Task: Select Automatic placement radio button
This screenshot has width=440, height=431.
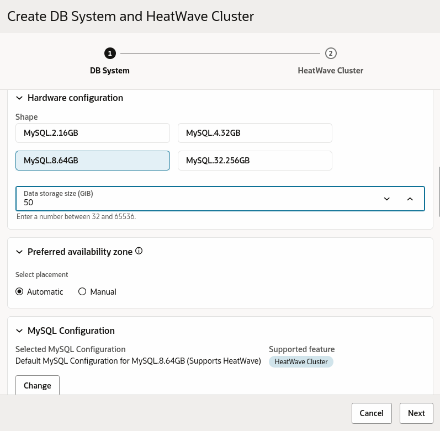Action: click(20, 291)
